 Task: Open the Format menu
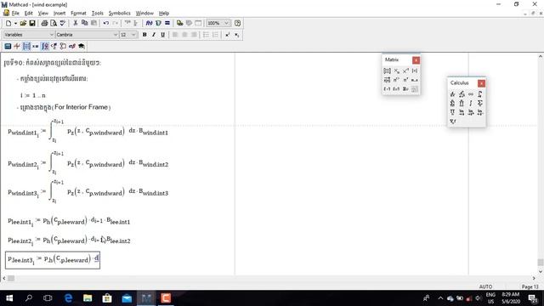(78, 14)
